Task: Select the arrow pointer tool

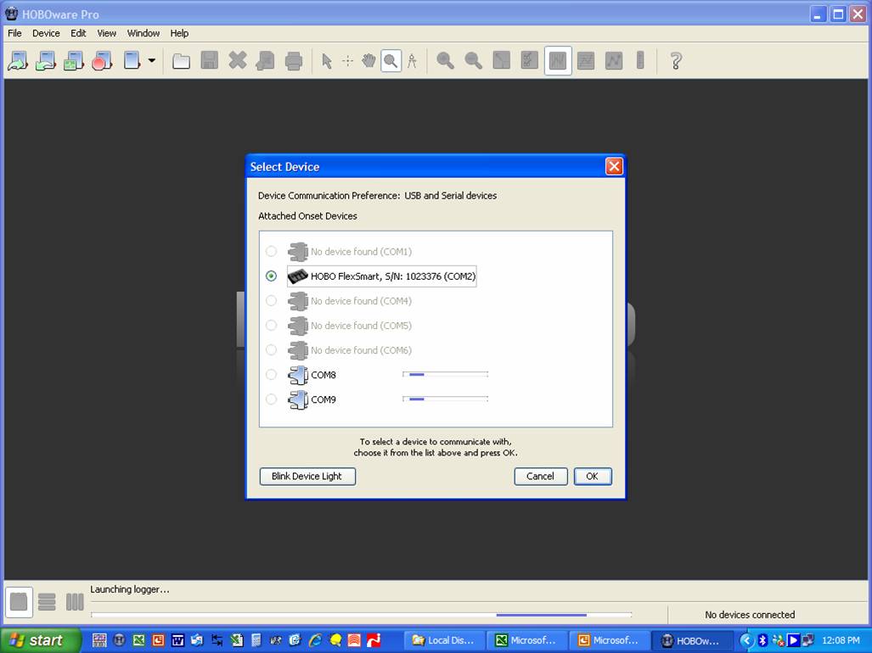Action: (x=326, y=61)
